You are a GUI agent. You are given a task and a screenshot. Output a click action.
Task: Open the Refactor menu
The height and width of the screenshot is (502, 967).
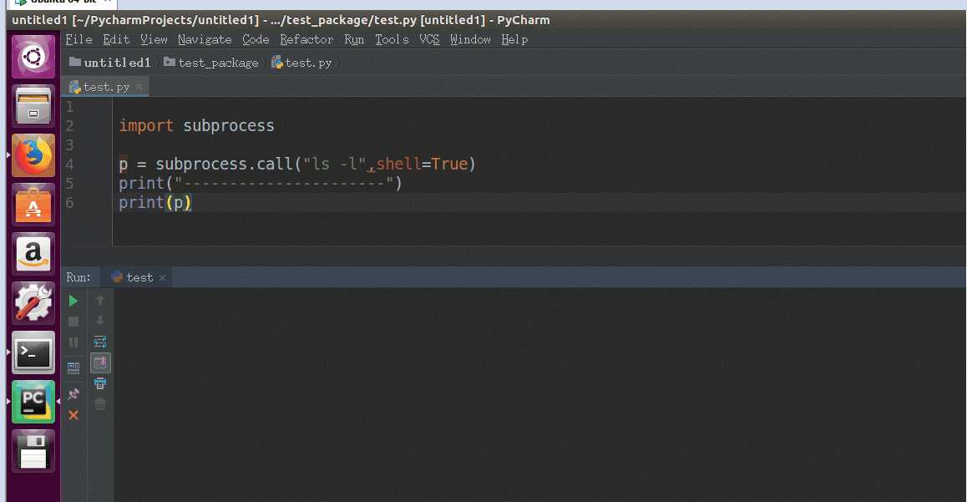(x=306, y=39)
